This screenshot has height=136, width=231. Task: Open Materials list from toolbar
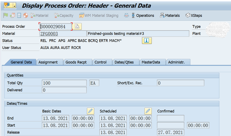coord(170,15)
